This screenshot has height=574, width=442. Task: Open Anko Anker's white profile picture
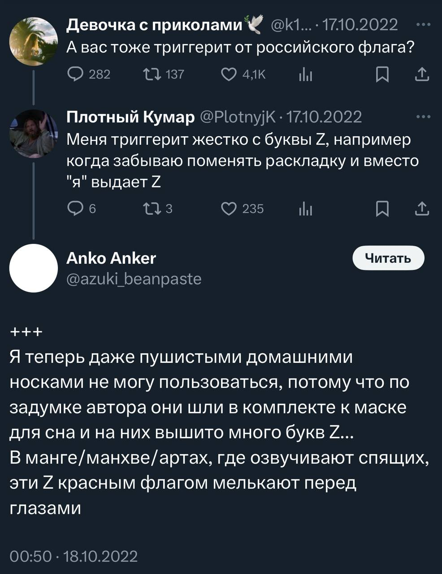34,268
